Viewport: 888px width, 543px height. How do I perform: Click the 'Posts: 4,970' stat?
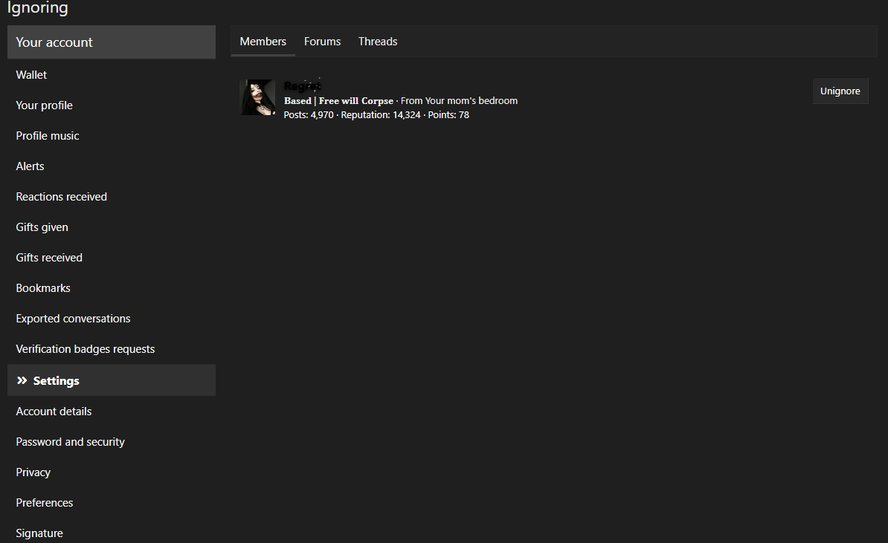pos(309,115)
